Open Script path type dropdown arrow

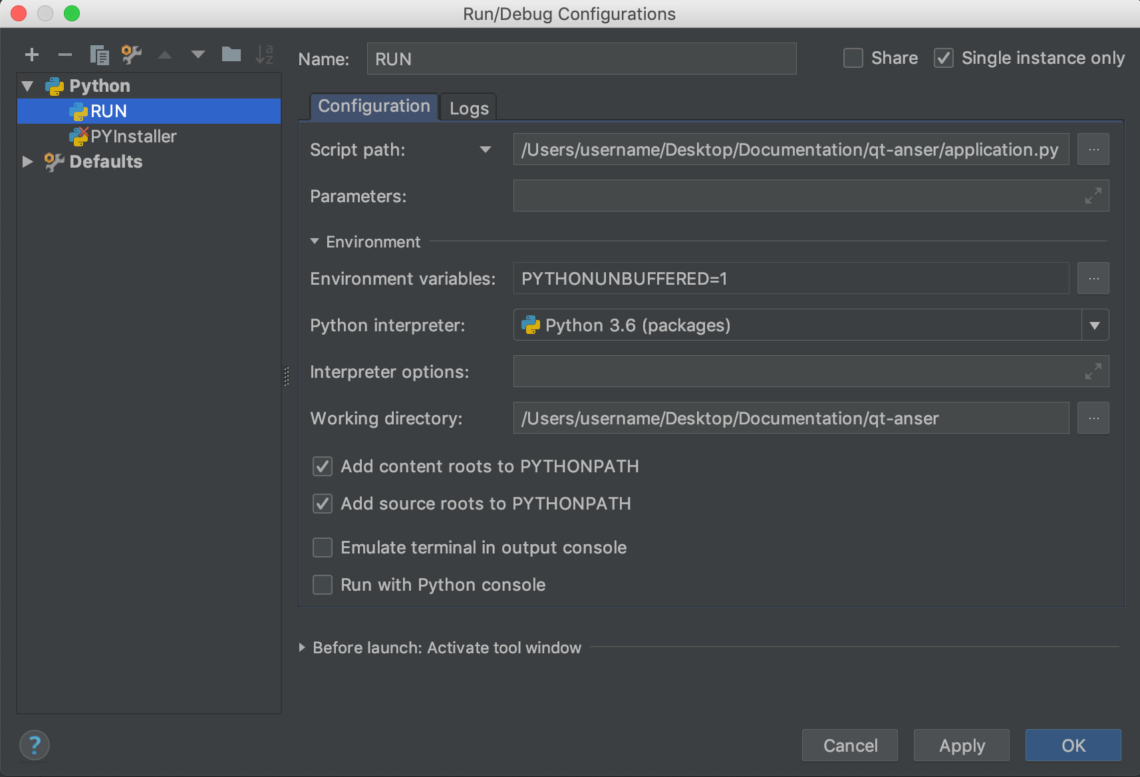pyautogui.click(x=486, y=150)
